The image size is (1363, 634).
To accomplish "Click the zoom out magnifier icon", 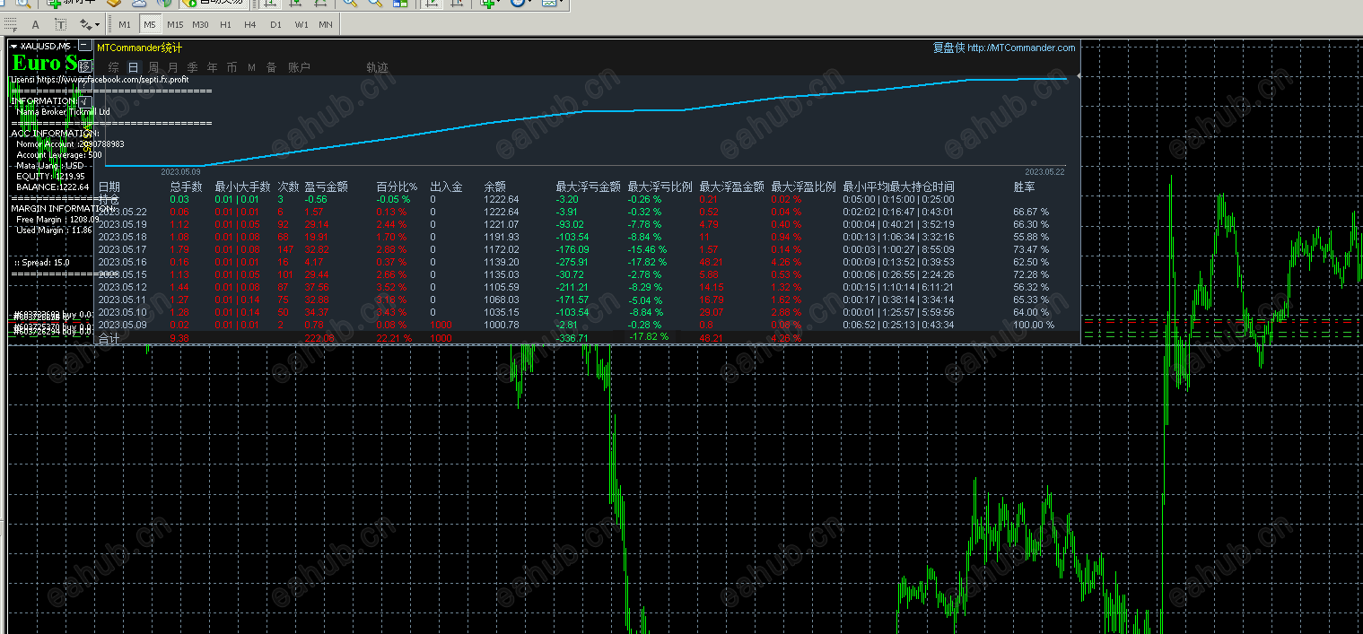I will [375, 3].
